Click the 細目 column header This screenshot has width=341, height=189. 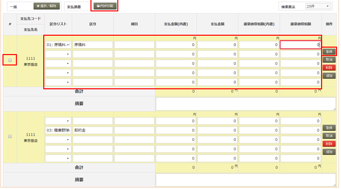pos(134,24)
